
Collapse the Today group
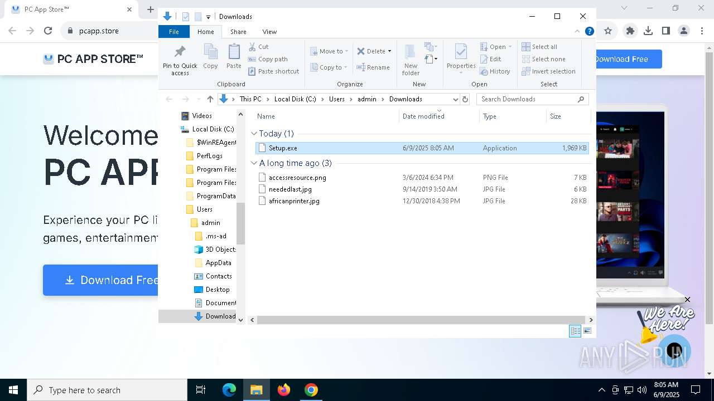[254, 134]
